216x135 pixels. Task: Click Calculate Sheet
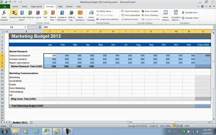pyautogui.click(x=190, y=18)
